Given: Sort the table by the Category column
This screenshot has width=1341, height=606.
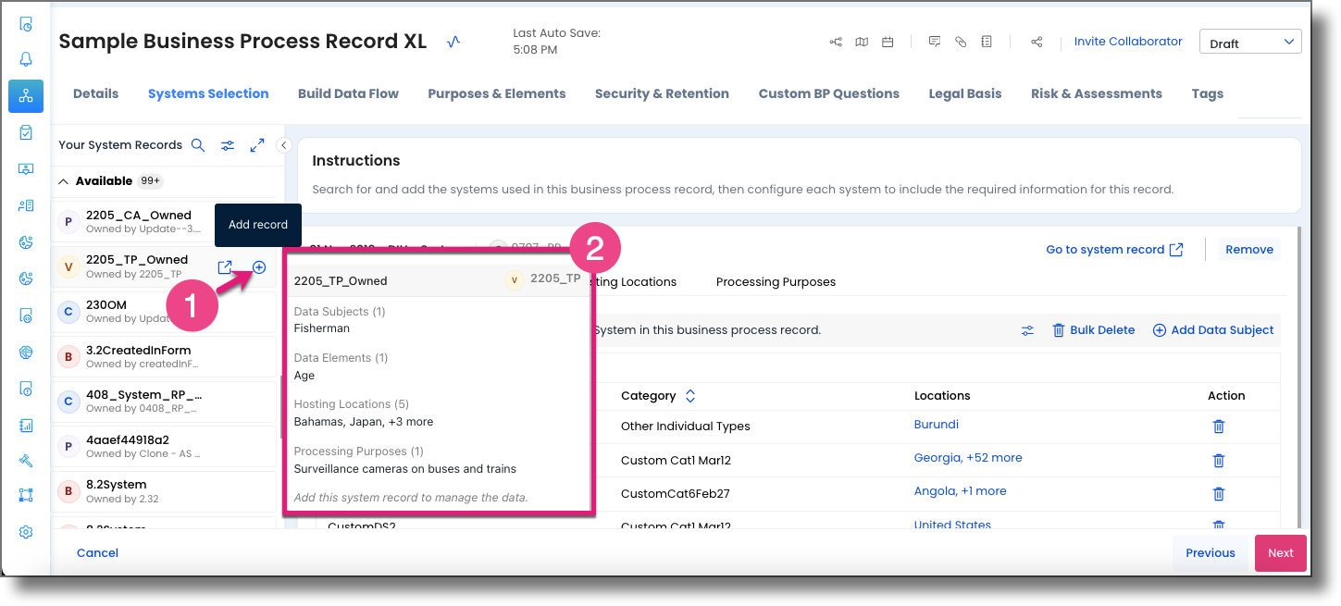Looking at the screenshot, I should tap(689, 395).
